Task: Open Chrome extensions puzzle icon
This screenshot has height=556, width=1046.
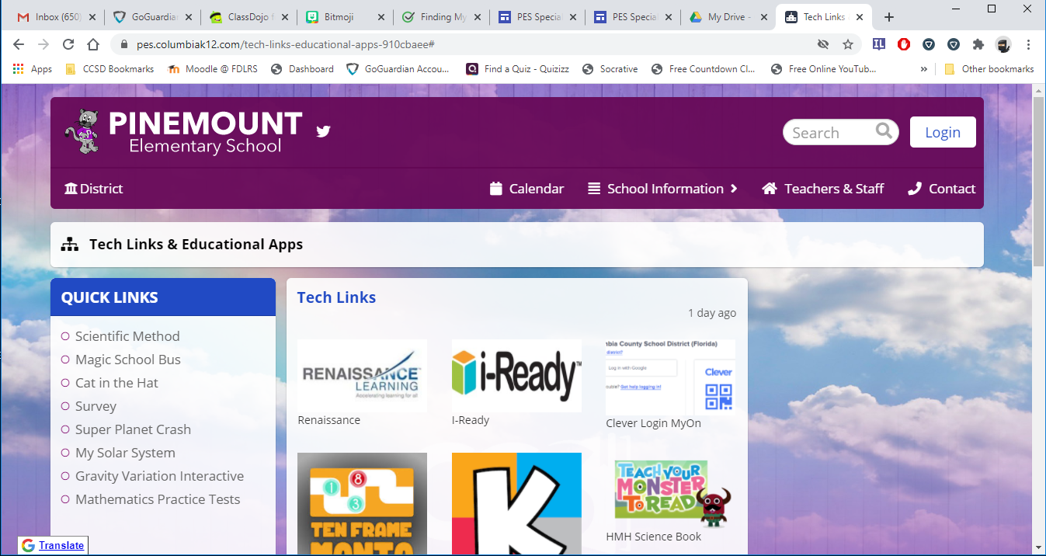Action: tap(978, 44)
